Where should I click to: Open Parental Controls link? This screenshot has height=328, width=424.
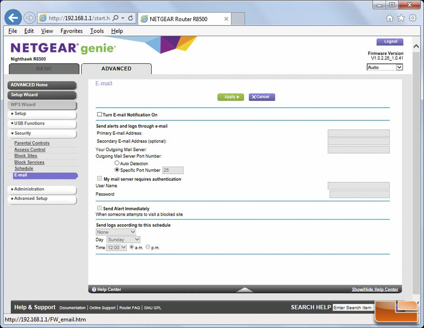(x=32, y=143)
